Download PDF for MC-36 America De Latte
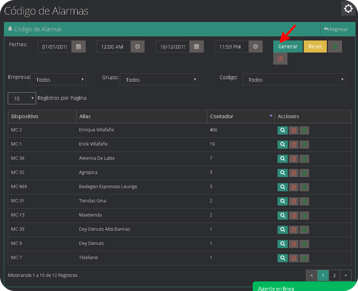This screenshot has width=358, height=291. click(293, 159)
